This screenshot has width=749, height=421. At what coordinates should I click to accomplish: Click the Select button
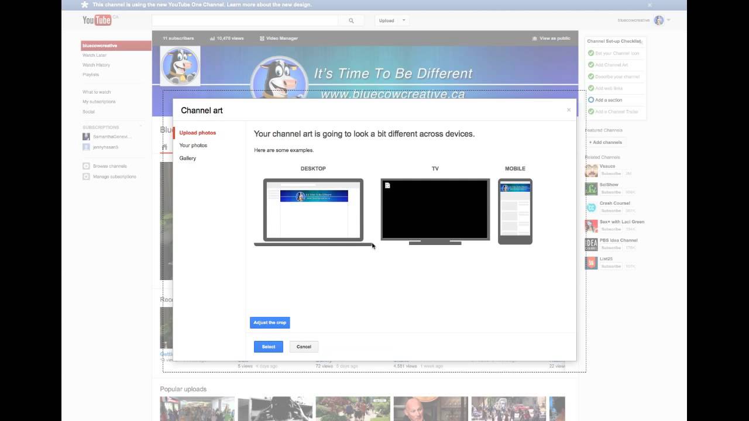(269, 347)
